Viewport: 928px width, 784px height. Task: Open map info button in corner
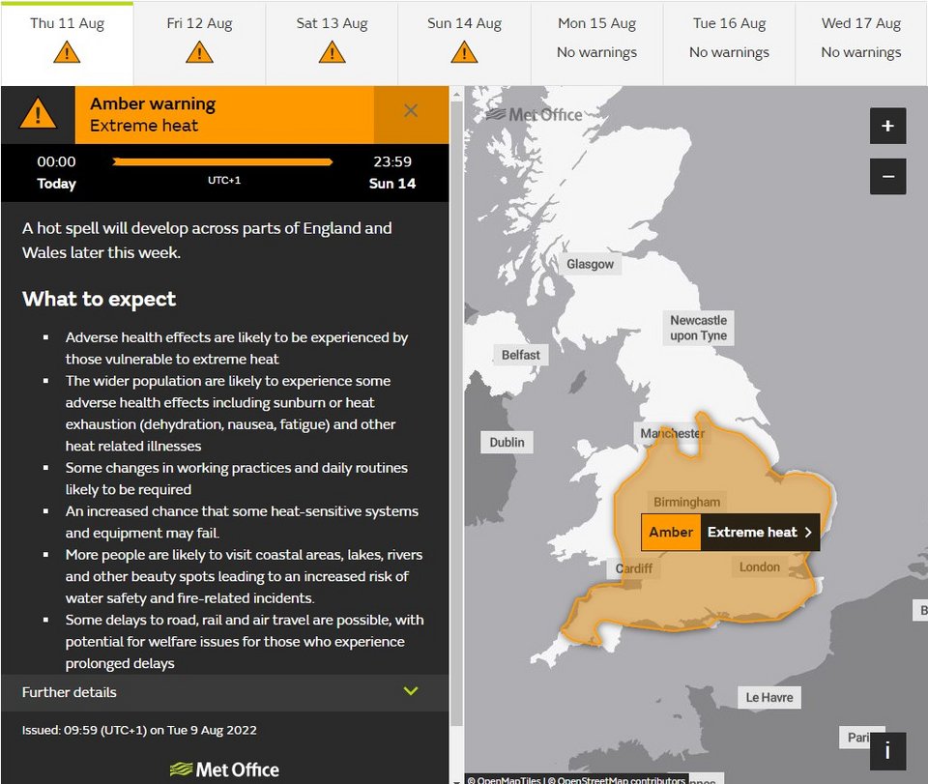tap(887, 751)
